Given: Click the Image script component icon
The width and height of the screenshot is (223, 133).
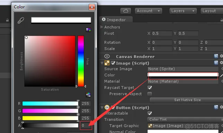Looking at the screenshot, I should click(107, 63).
